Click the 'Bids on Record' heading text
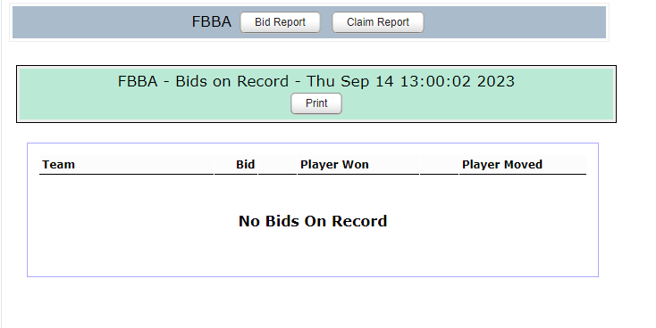Viewport: 656px width, 328px height. pos(231,81)
